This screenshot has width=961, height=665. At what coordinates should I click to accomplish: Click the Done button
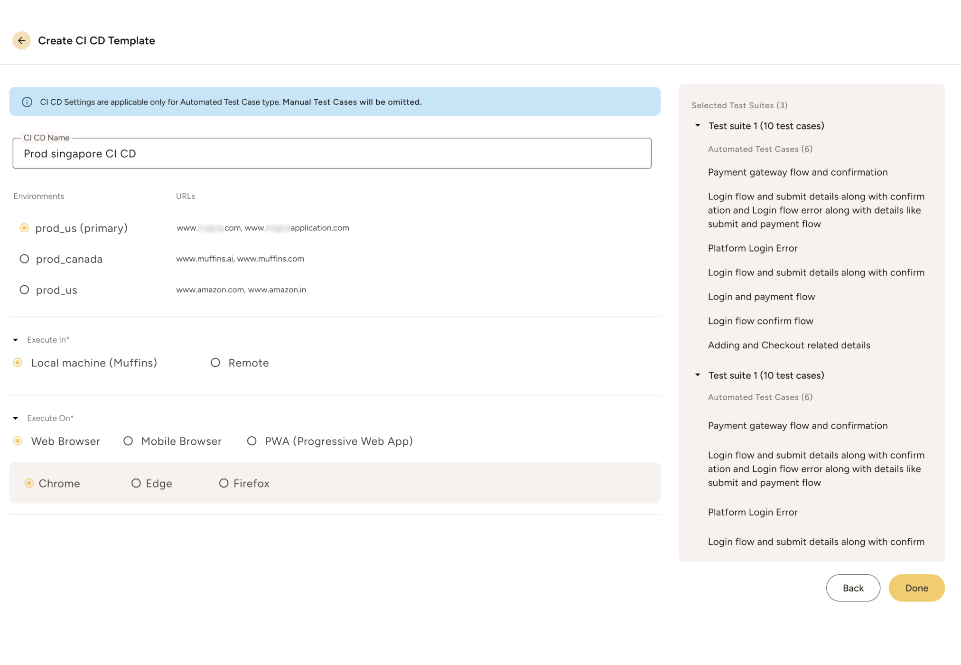(x=916, y=588)
